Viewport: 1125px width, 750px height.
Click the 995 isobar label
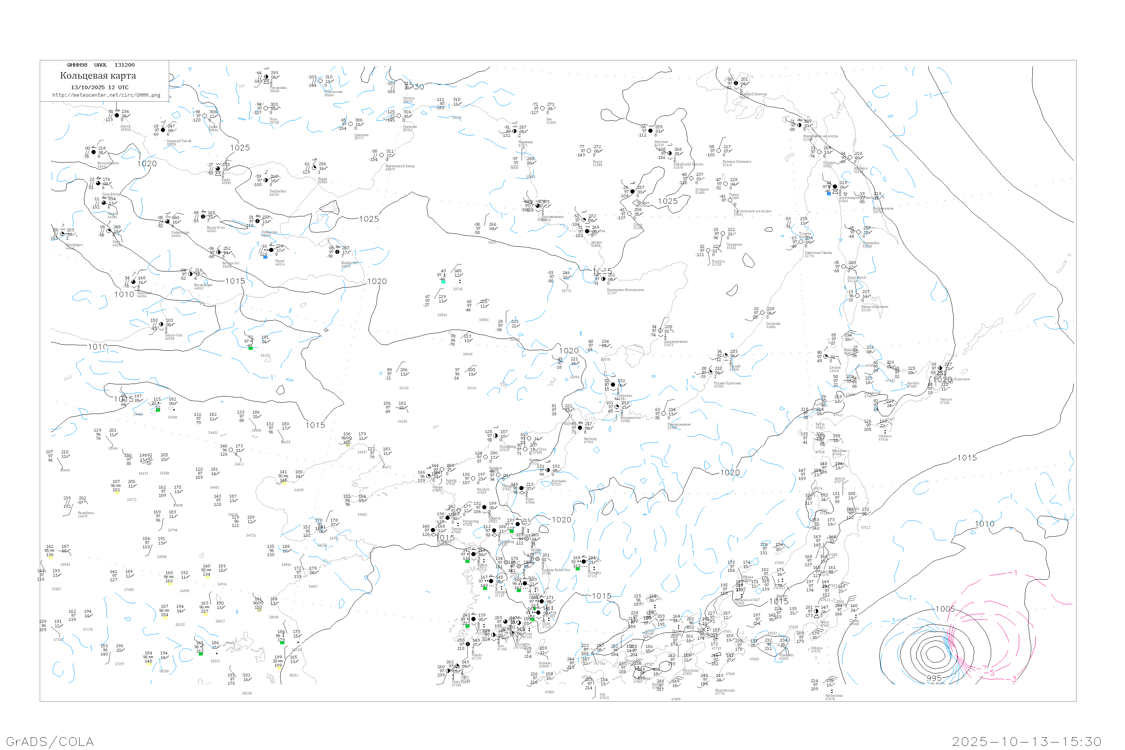pos(934,678)
